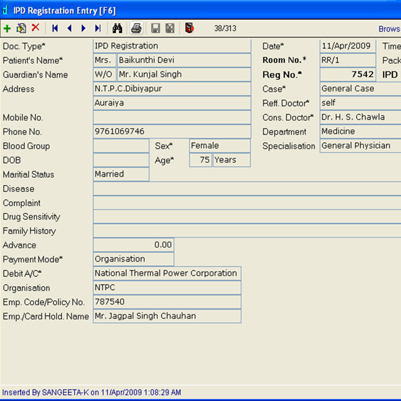
Task: Open the Browse link in the toolbar
Action: (x=389, y=29)
